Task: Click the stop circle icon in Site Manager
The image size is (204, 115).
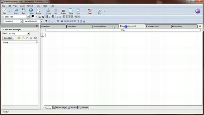Action: tap(35, 38)
